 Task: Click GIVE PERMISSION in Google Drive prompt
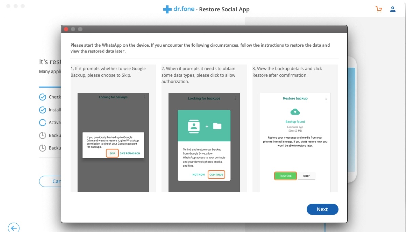130,153
